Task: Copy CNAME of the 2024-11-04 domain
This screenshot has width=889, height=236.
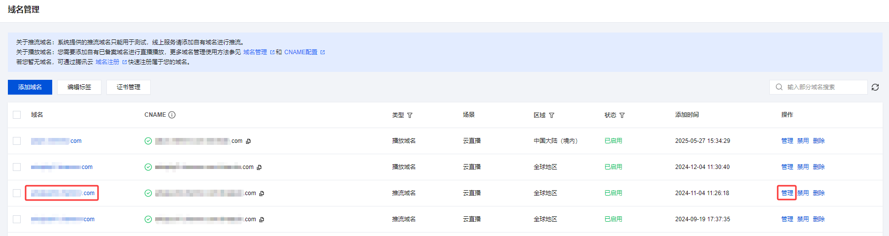Action: [262, 194]
